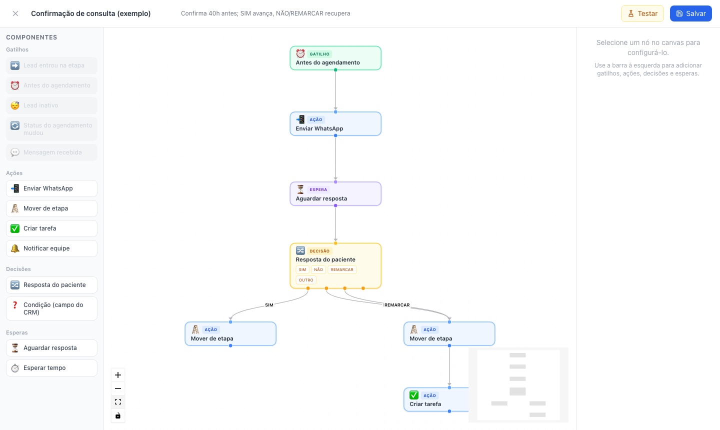Screen dimensions: 720x430
Task: Click the description starting with Confirma 40h antes
Action: tap(265, 13)
